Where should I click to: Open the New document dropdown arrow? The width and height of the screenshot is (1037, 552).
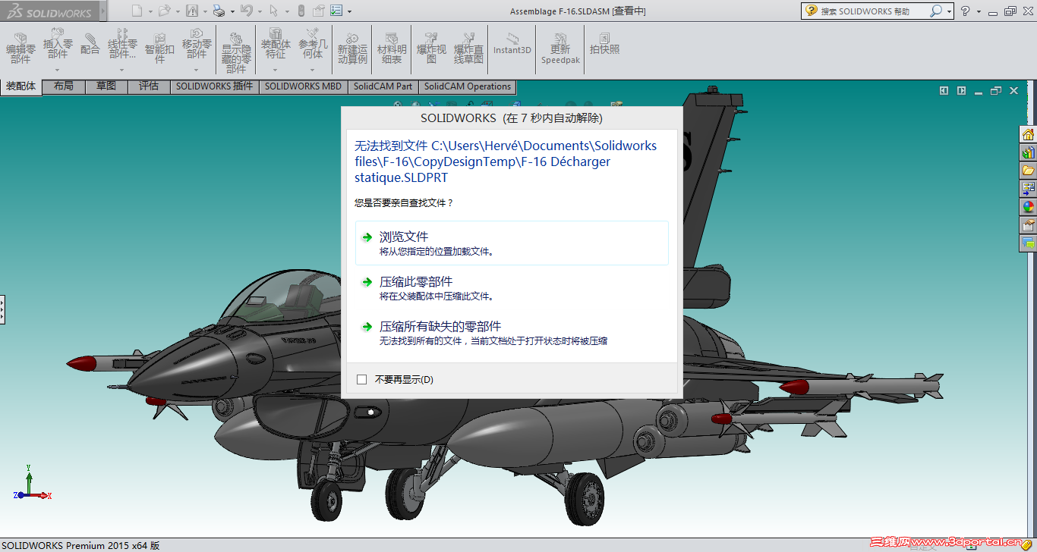click(x=150, y=12)
